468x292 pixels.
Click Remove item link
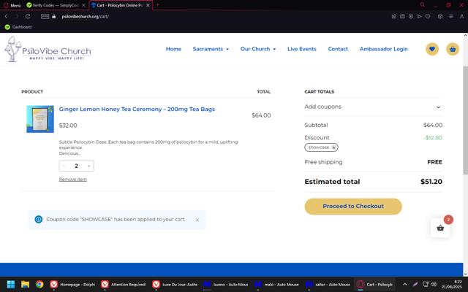tap(73, 180)
